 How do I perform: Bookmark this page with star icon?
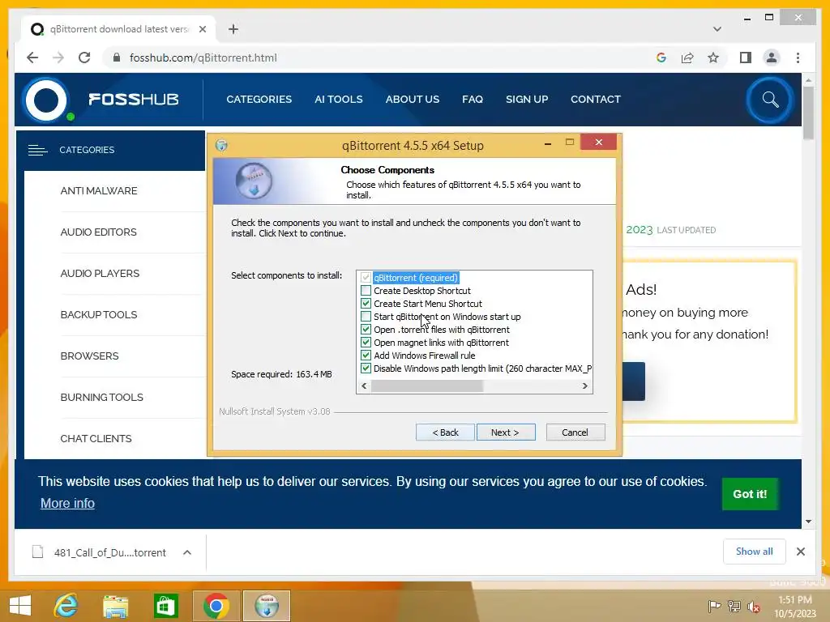tap(713, 58)
